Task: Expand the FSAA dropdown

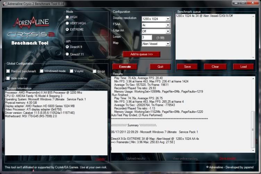Action: coord(168,25)
